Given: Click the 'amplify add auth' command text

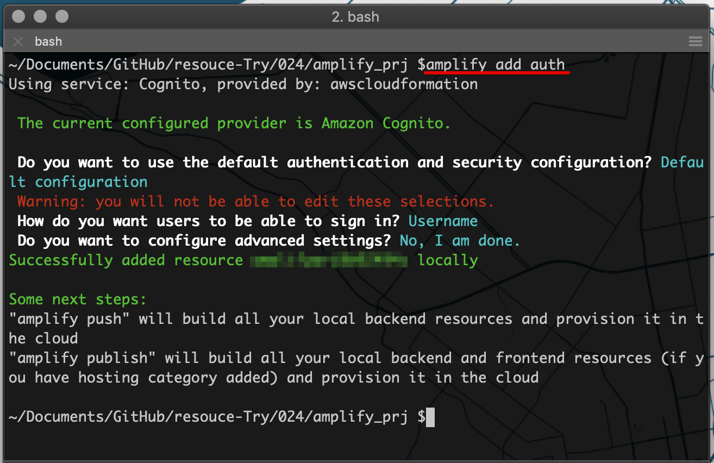Looking at the screenshot, I should pos(496,65).
